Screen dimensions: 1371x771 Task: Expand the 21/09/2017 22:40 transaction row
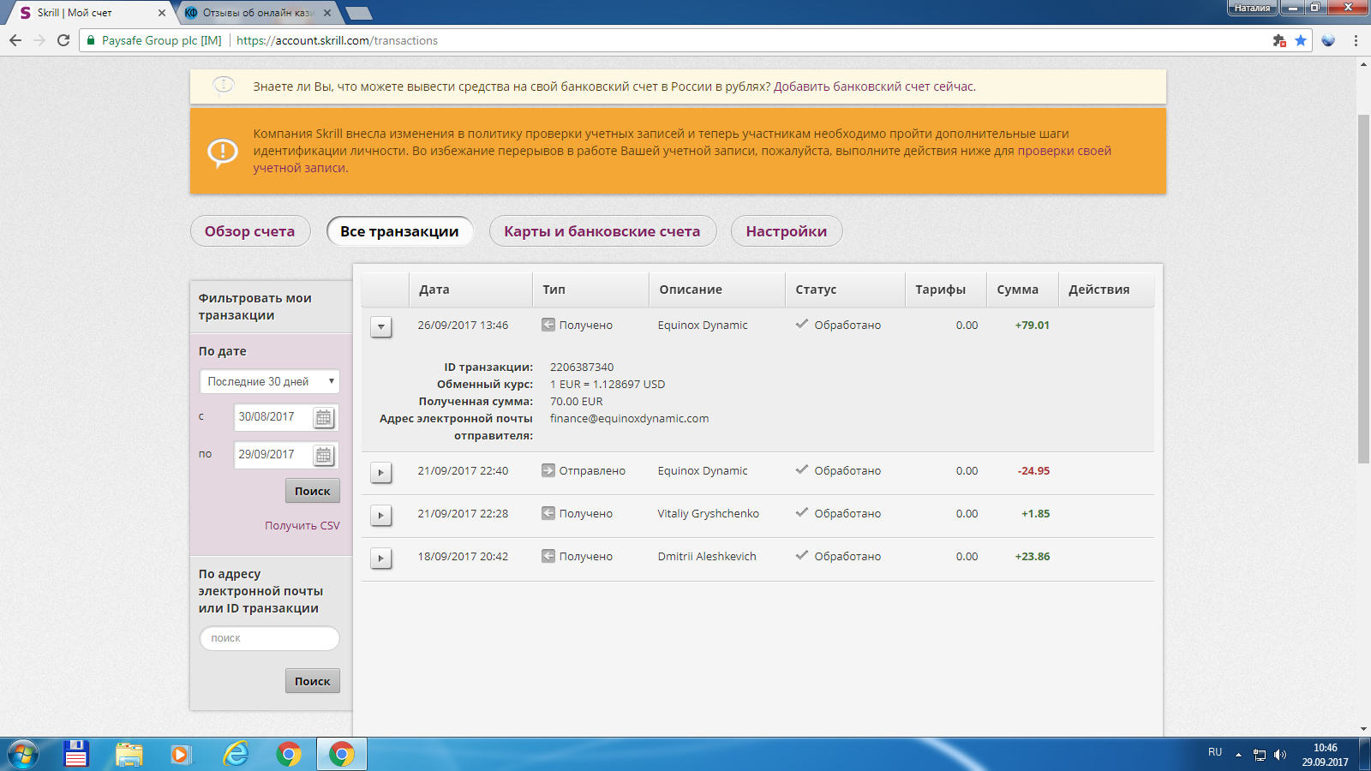point(381,473)
